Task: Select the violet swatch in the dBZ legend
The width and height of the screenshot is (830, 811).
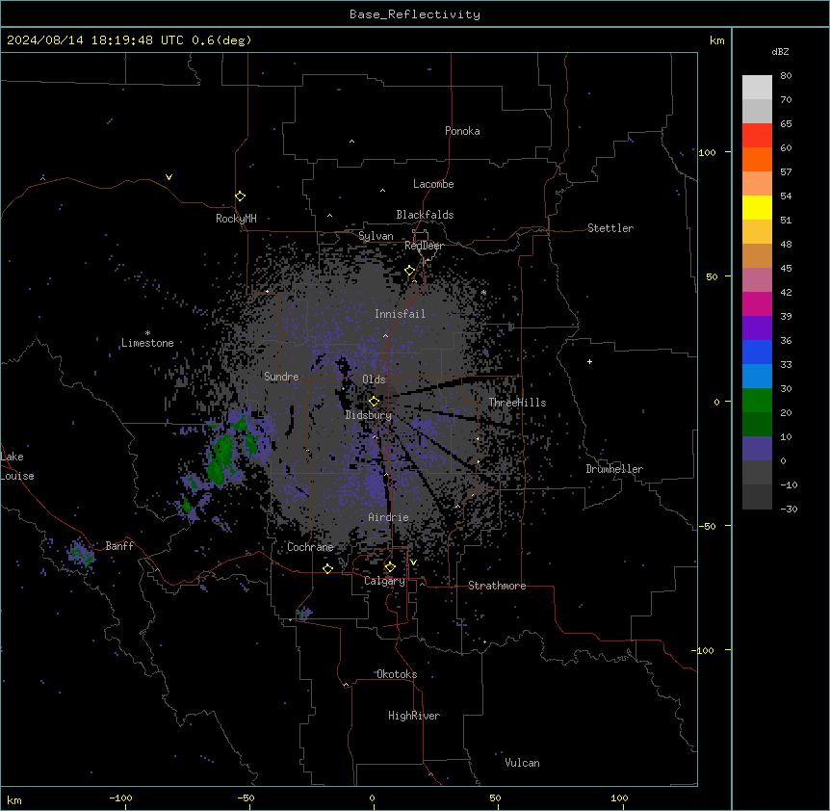Action: (x=757, y=327)
